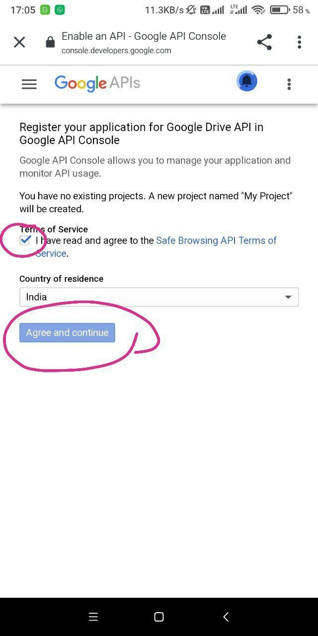Click the dropdown arrow next to India

[x=288, y=297]
